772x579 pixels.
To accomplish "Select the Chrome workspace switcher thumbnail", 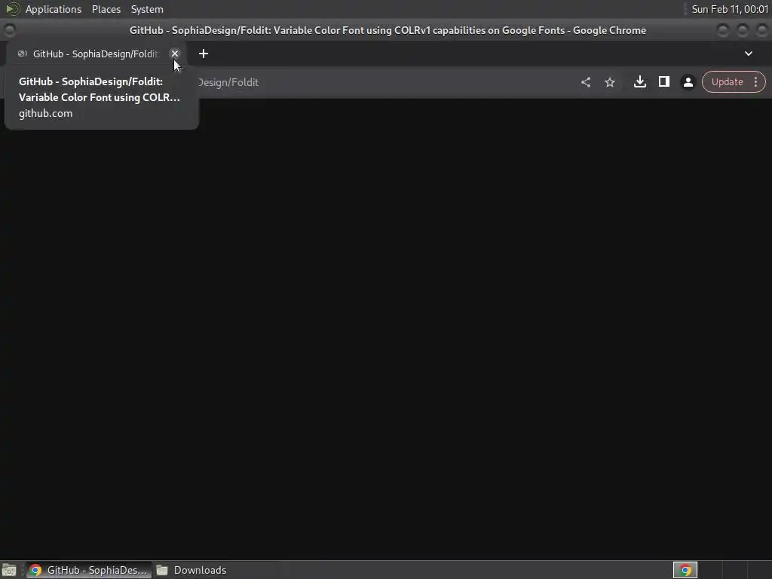I will coord(685,570).
